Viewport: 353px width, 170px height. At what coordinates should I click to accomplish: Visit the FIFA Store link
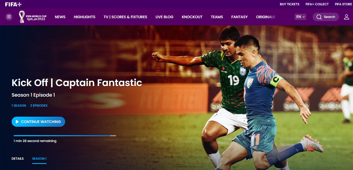point(344,4)
